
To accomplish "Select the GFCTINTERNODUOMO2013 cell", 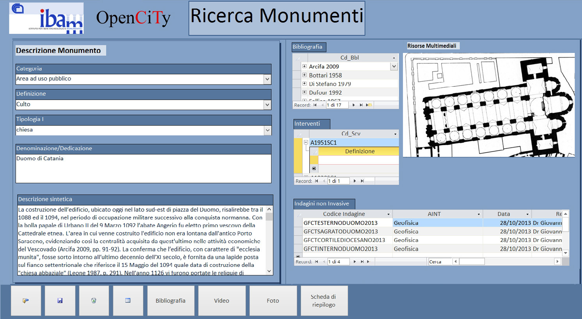I will point(348,249).
